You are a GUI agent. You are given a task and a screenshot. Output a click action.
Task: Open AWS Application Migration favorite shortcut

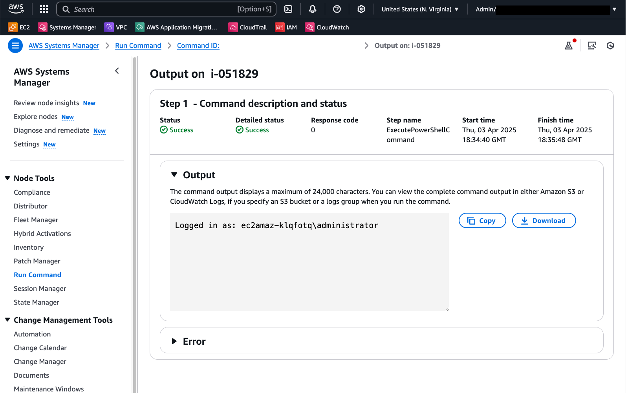coord(176,27)
